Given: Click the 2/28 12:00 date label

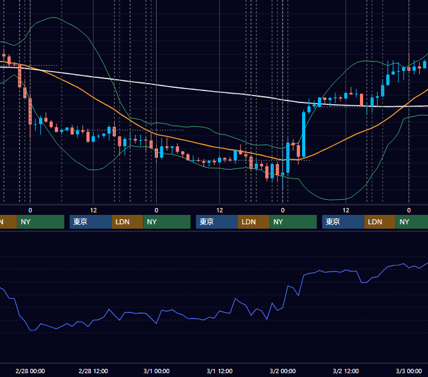Looking at the screenshot, I should pos(93,371).
